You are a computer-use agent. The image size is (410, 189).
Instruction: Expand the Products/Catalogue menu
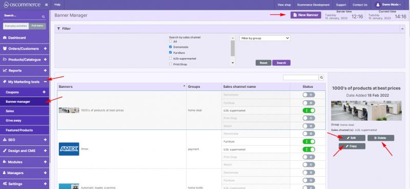tap(45, 60)
